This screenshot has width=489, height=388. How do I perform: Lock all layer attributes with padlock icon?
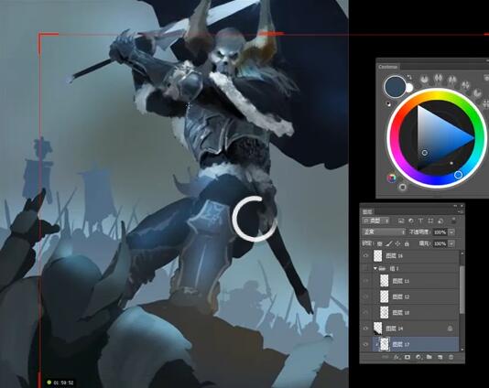(407, 243)
